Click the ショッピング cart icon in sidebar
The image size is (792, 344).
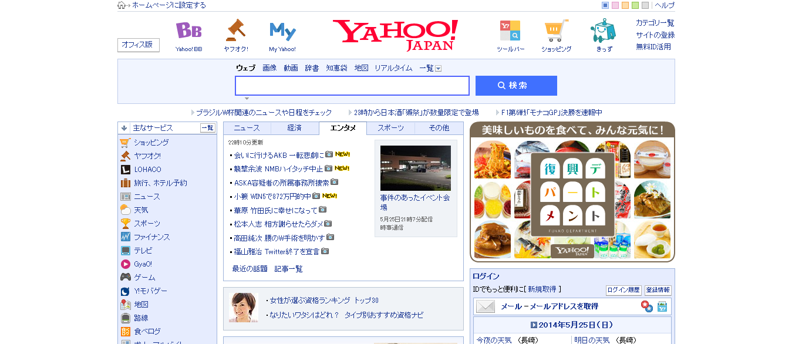click(125, 143)
